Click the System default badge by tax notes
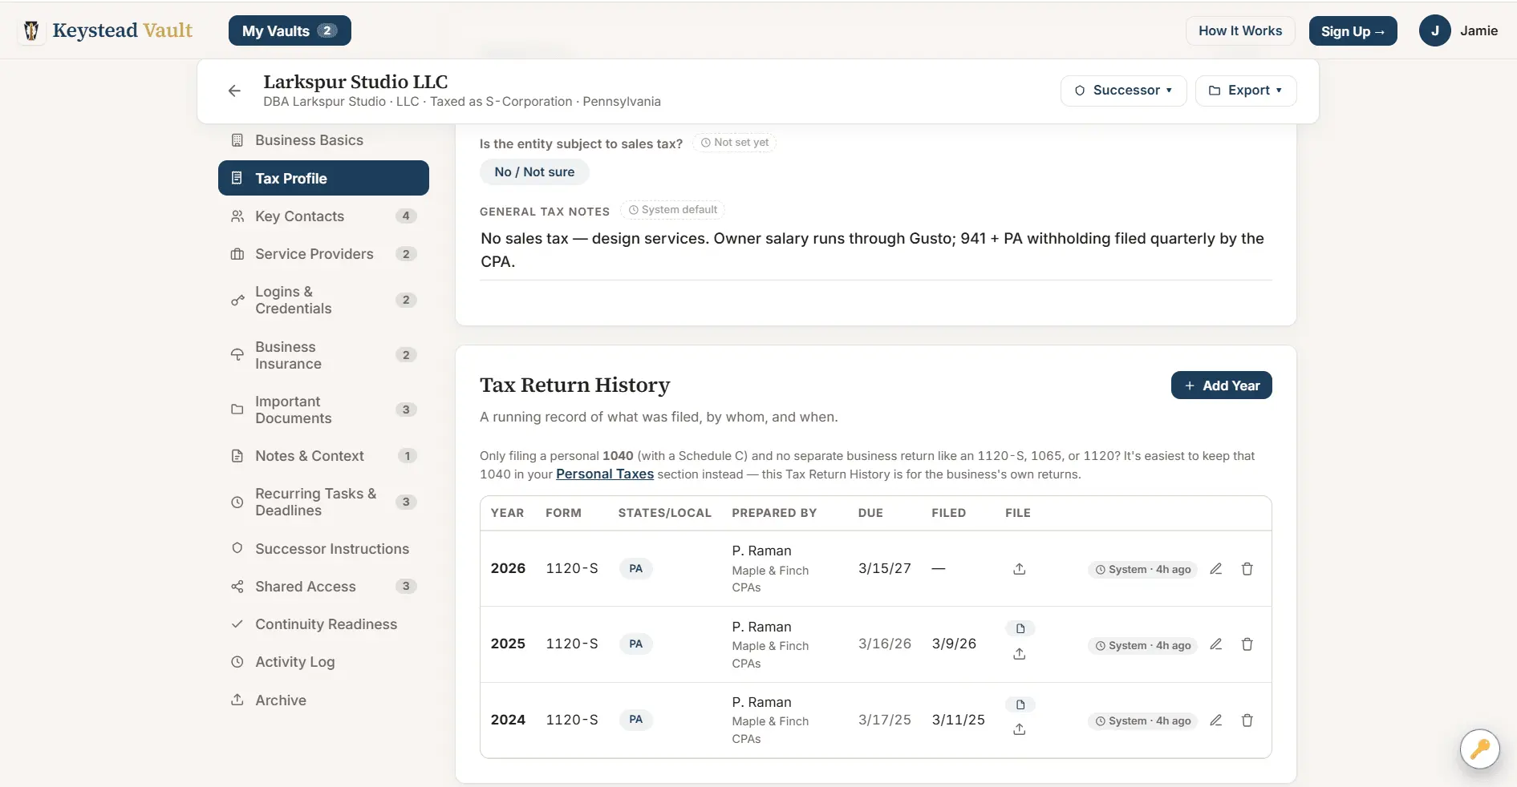The width and height of the screenshot is (1517, 787). point(672,210)
